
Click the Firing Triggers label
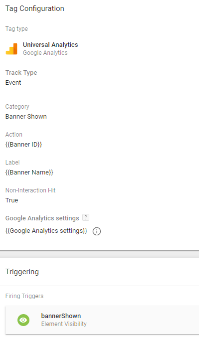click(24, 296)
